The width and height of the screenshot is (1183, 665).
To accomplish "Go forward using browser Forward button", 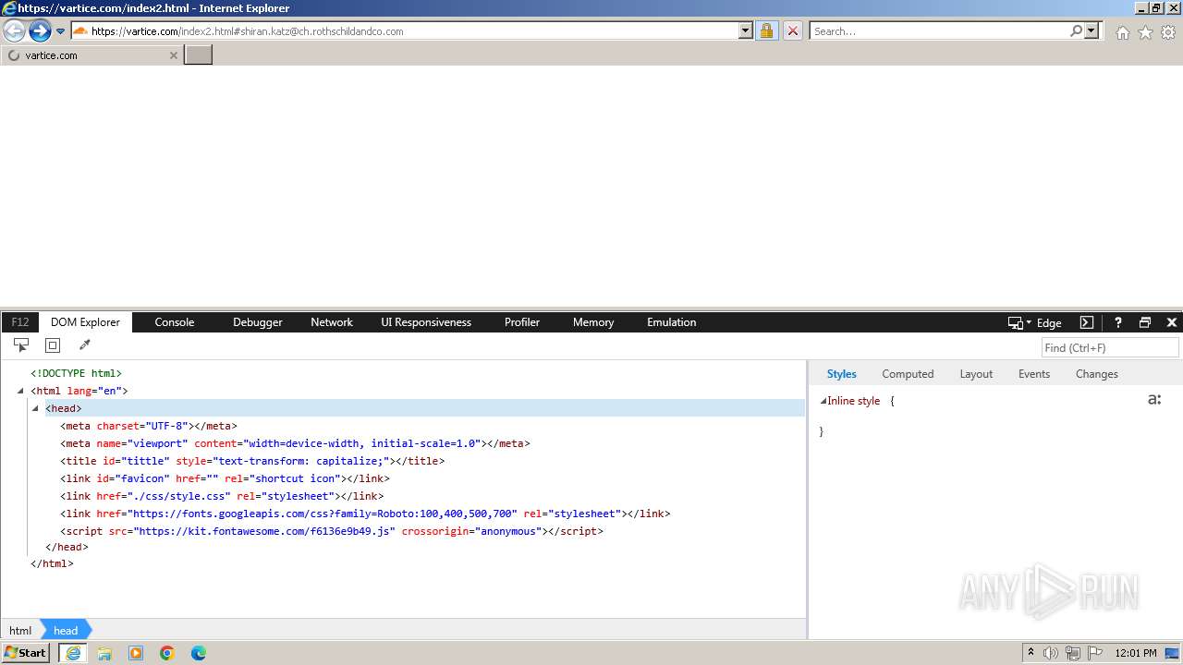I will (x=40, y=31).
